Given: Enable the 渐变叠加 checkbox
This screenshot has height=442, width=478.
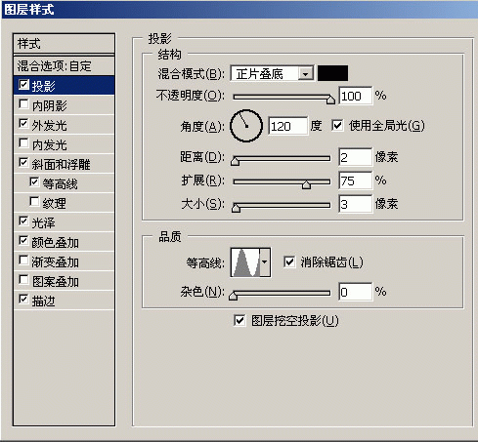Looking at the screenshot, I should [x=23, y=261].
